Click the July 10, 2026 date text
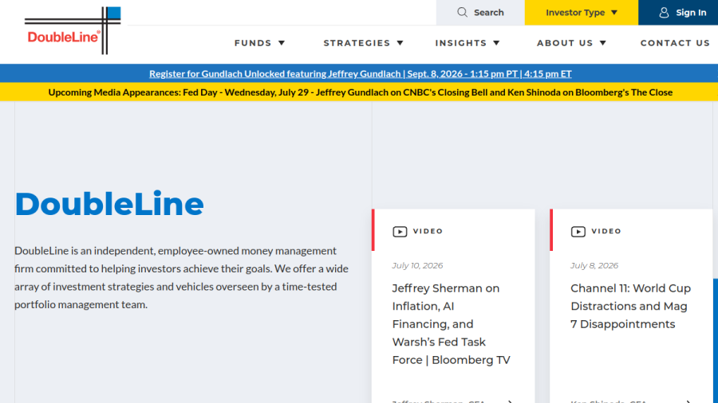Image resolution: width=718 pixels, height=403 pixels. click(x=417, y=265)
